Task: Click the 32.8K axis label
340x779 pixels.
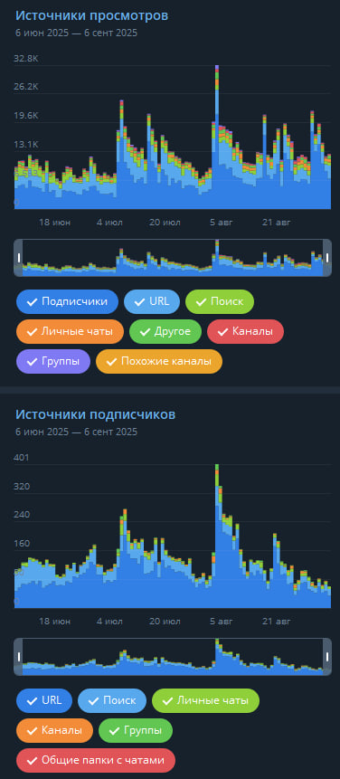Action: [26, 59]
